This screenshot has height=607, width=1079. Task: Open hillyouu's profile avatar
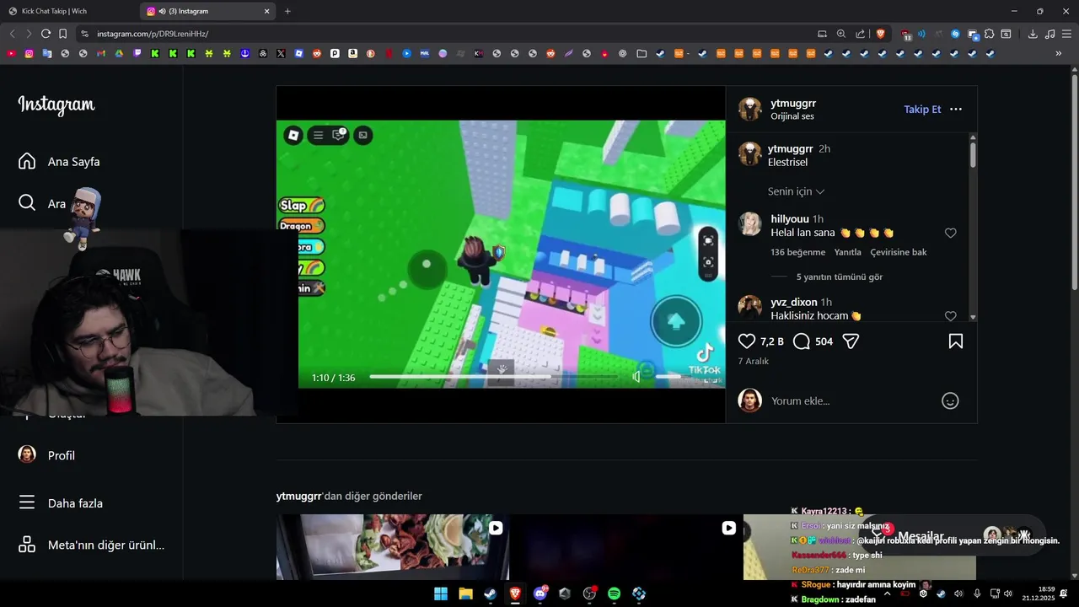[750, 223]
